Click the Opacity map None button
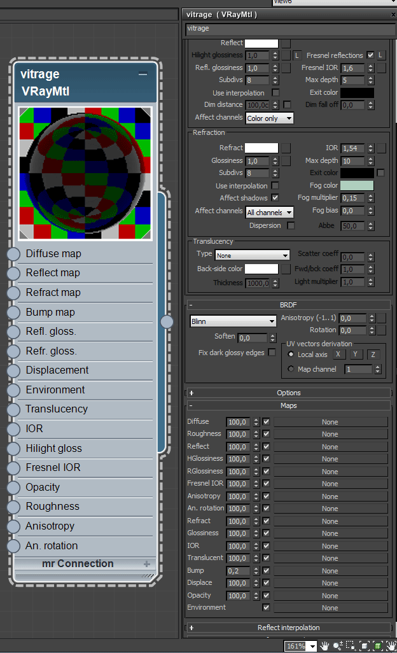This screenshot has width=397, height=653. pos(330,596)
